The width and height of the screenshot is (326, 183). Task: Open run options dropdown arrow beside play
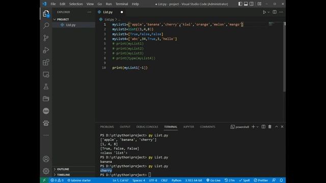point(268,12)
